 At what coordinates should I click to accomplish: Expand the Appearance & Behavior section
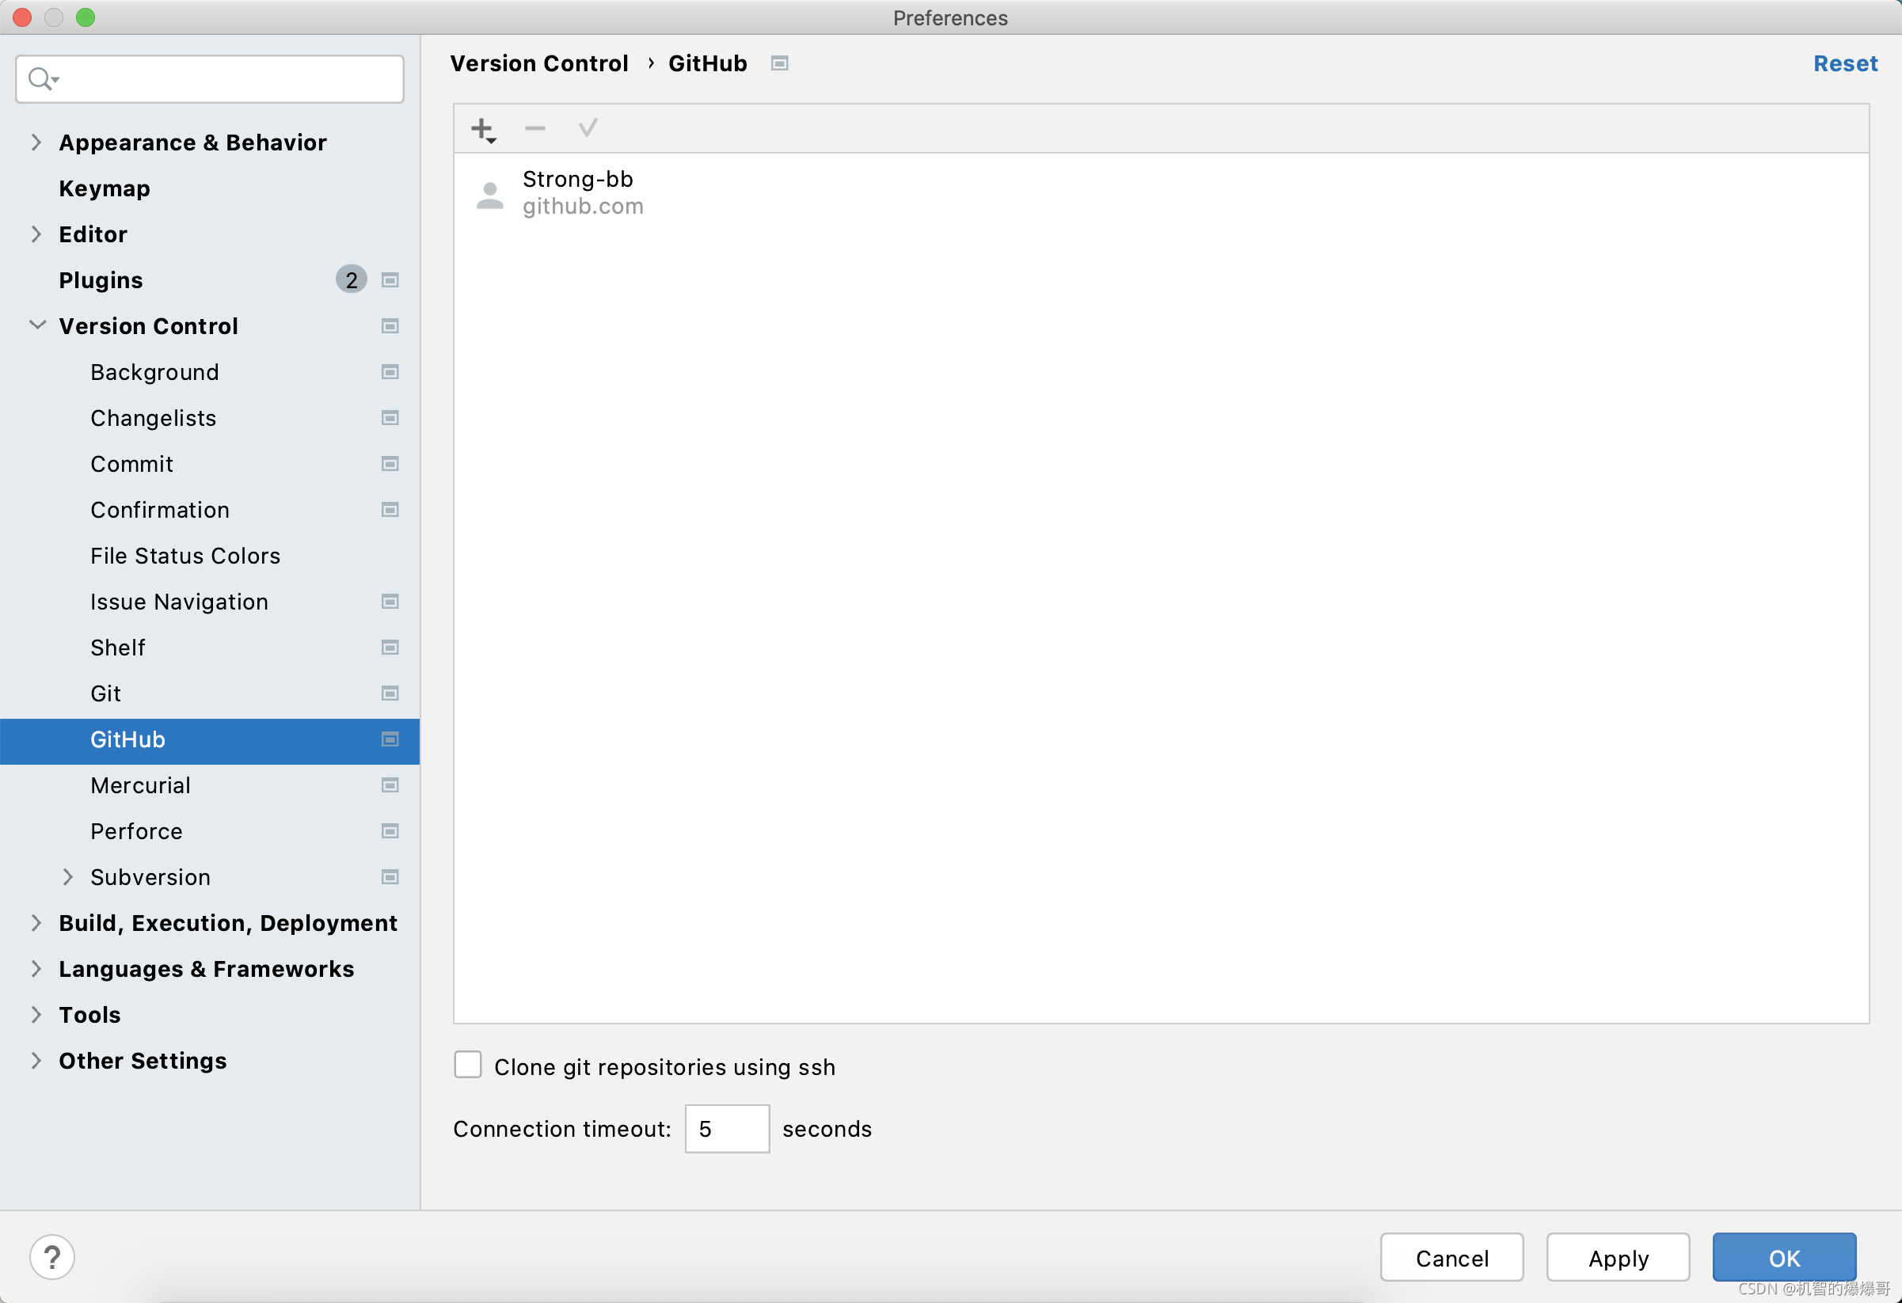pos(35,140)
